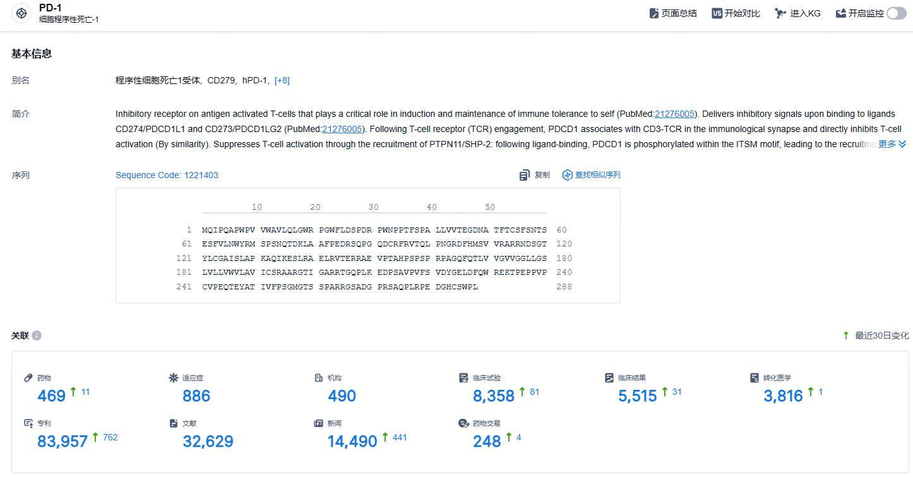Open the 3,816 translational medicine count
The image size is (913, 477).
[784, 396]
